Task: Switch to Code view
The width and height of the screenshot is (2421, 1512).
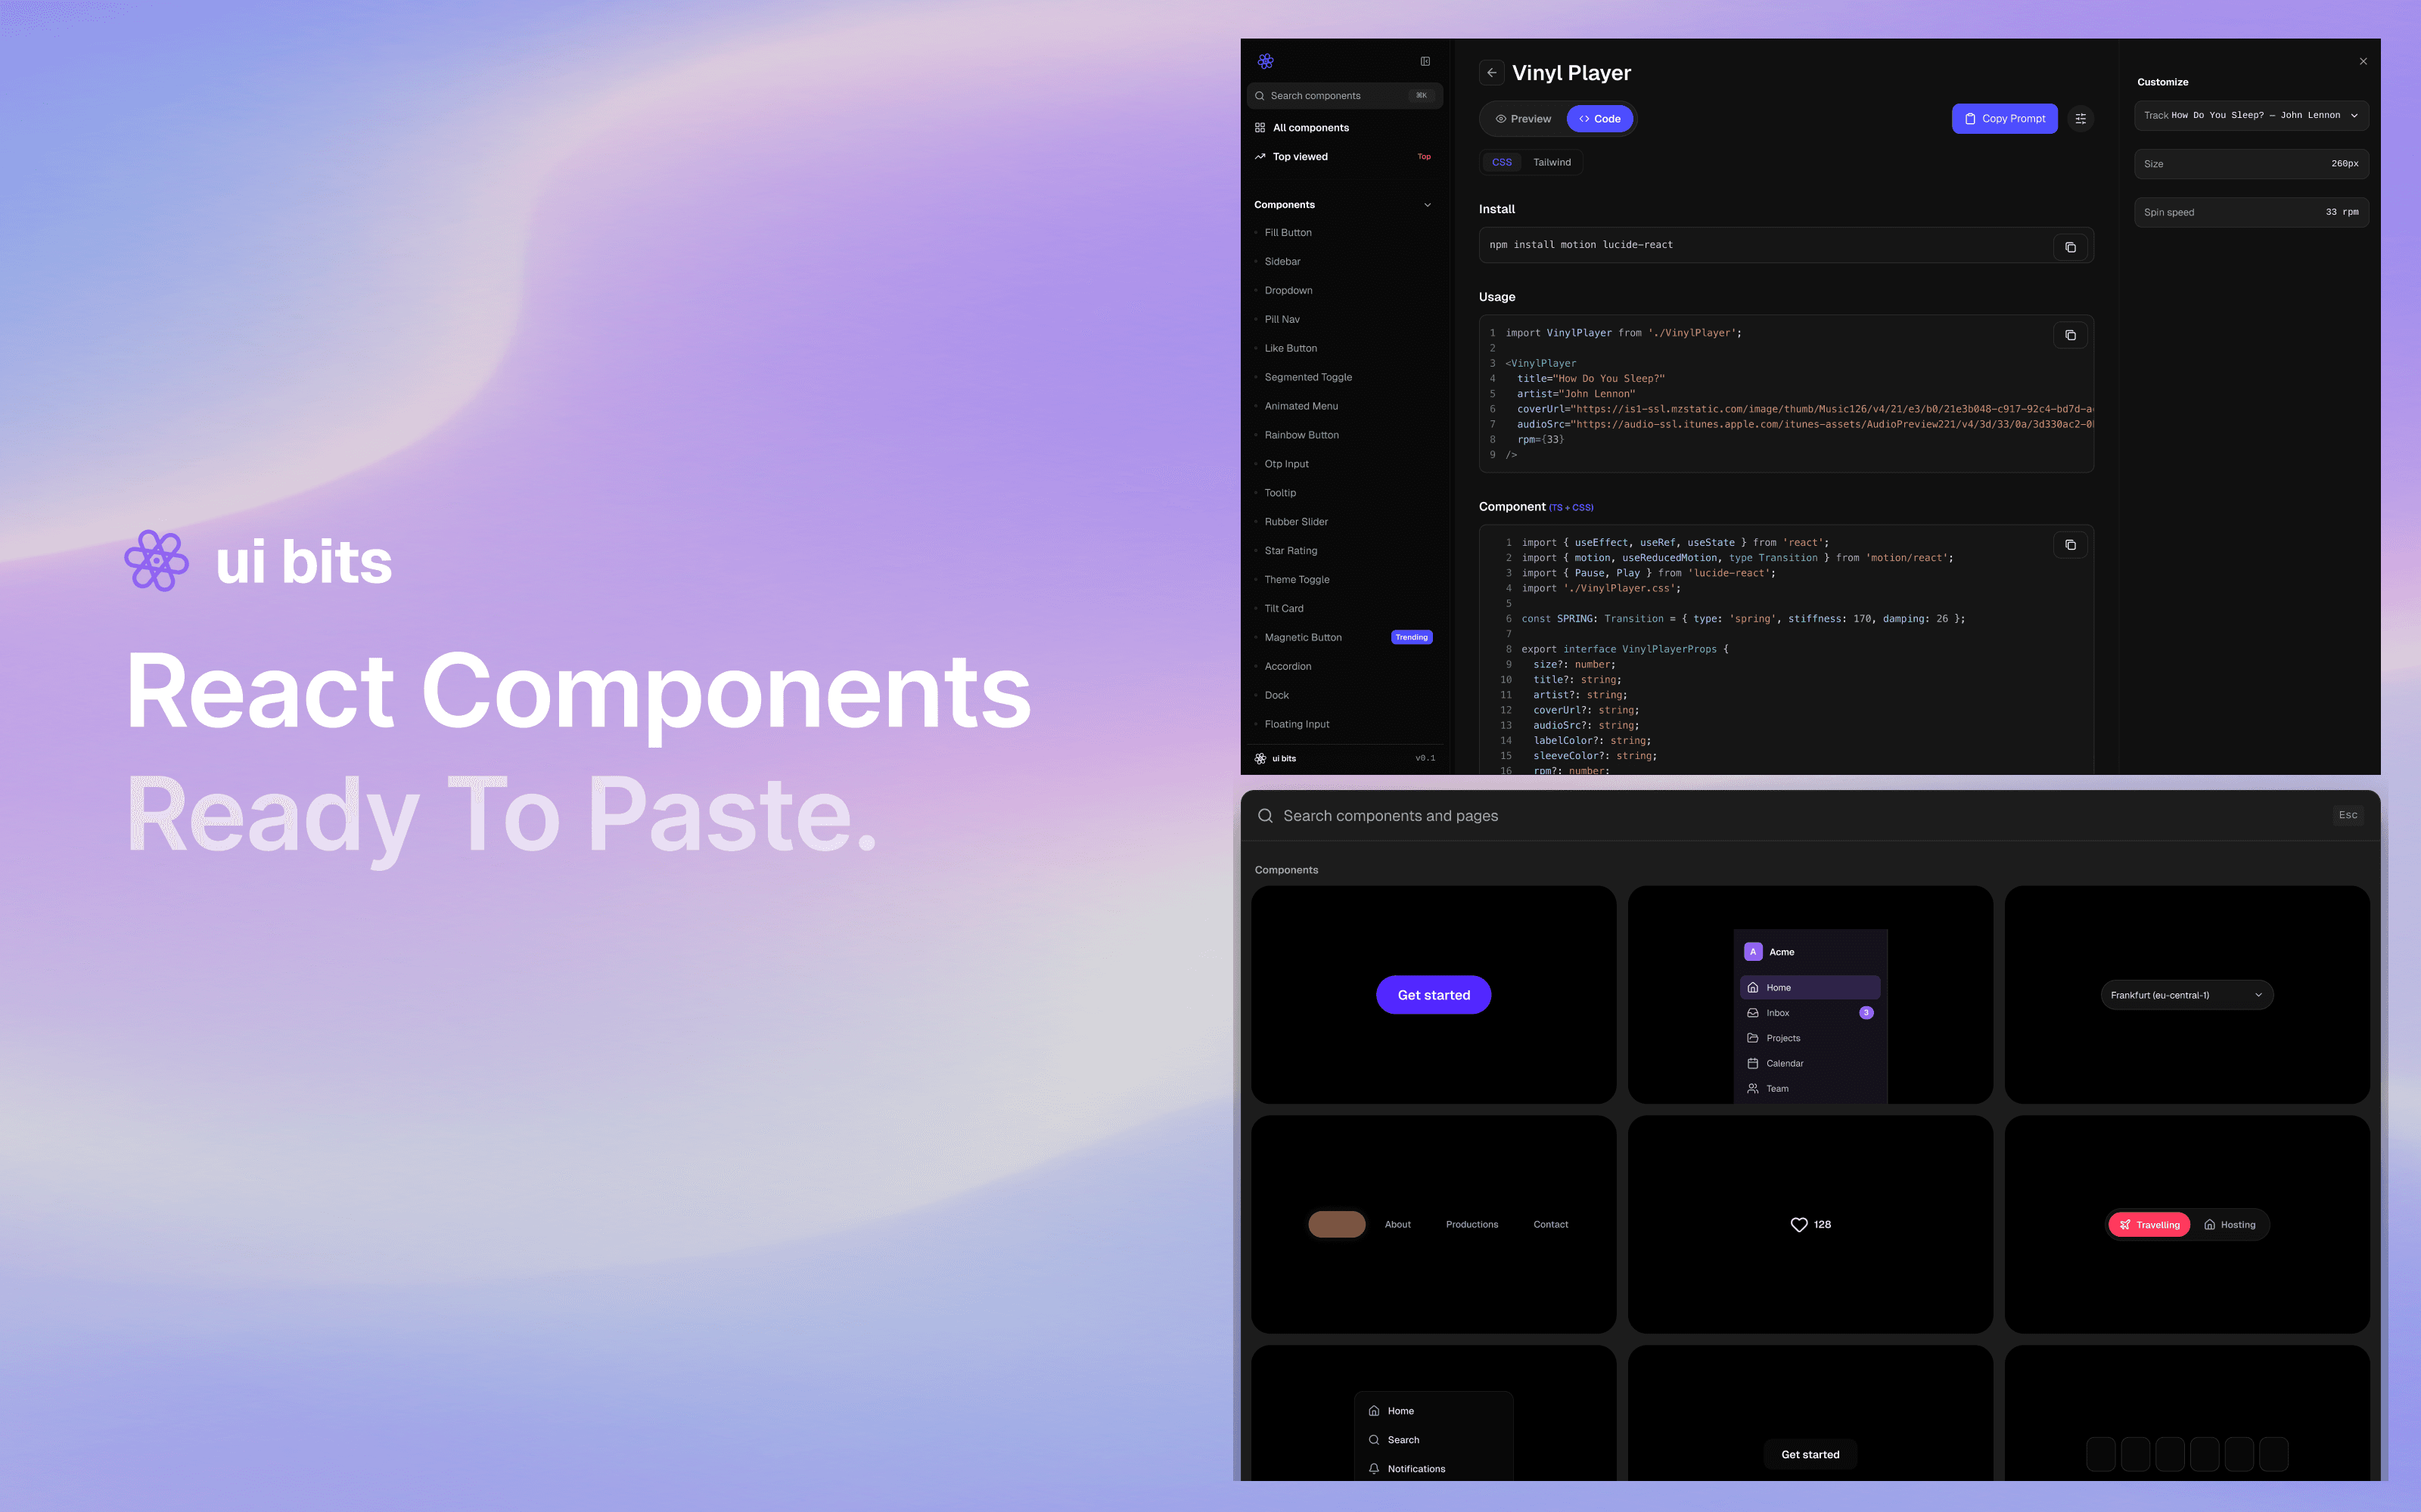Action: point(1599,119)
